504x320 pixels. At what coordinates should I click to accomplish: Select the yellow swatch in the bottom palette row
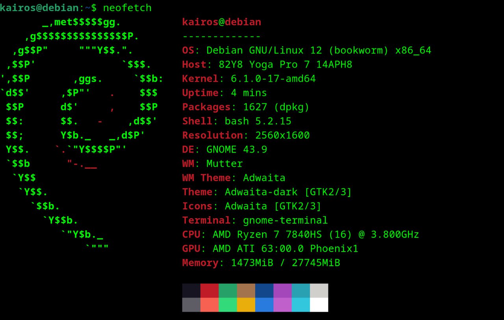(245, 305)
